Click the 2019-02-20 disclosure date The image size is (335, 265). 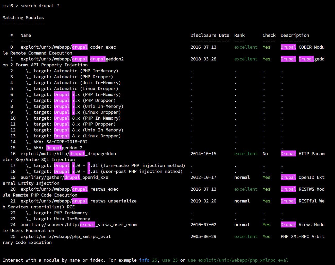(x=203, y=201)
